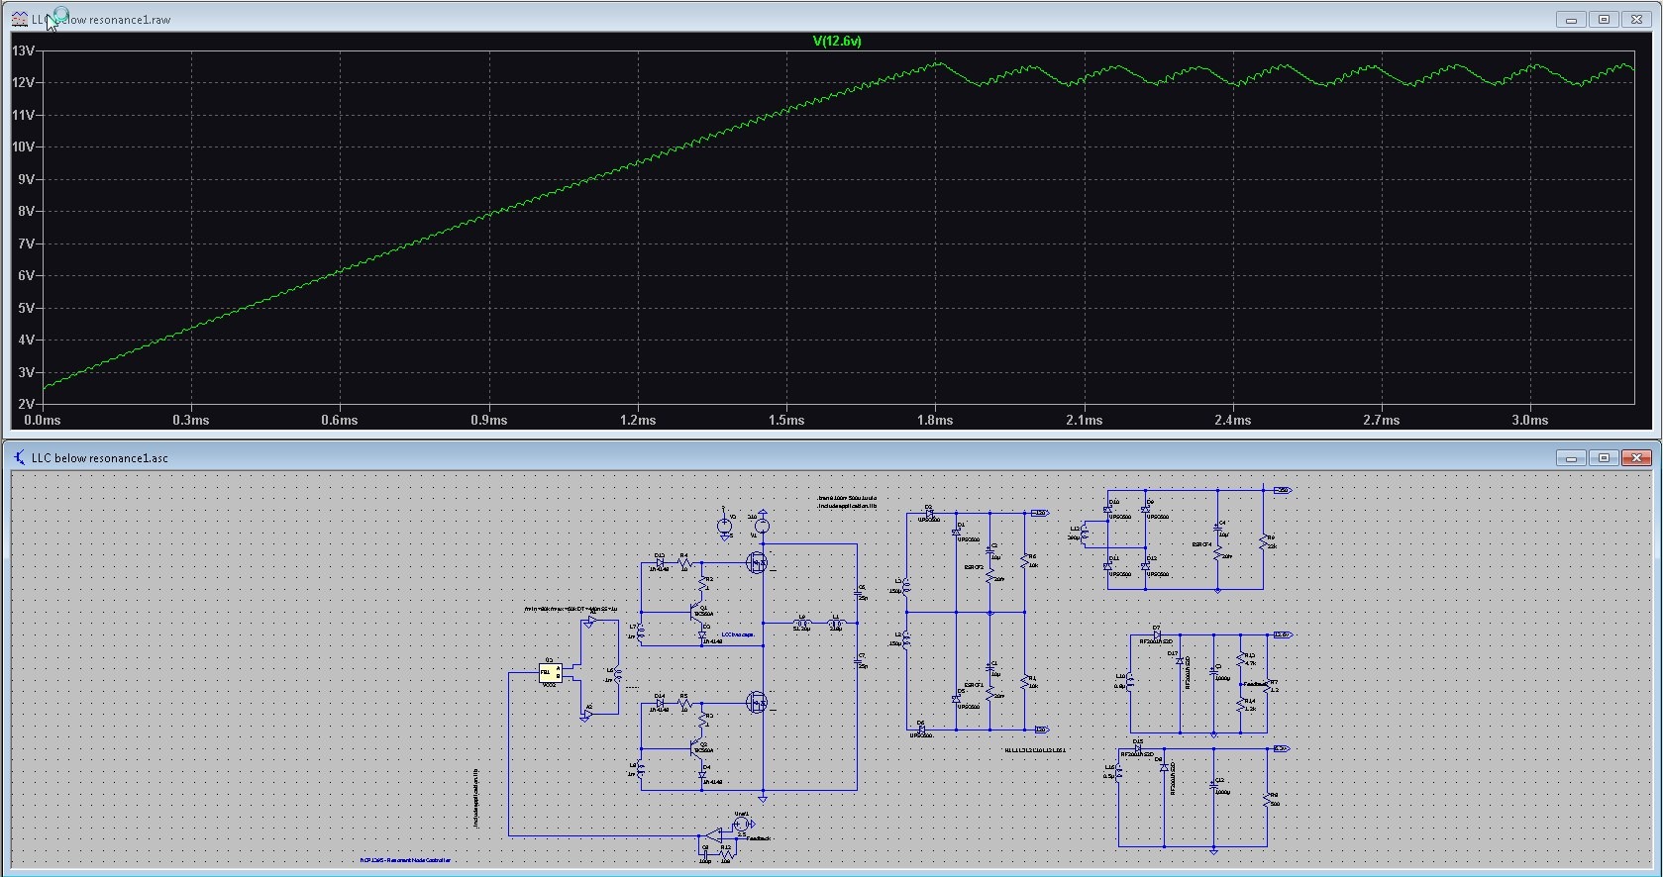
Task: Select the Vref1 reference voltage source
Action: point(739,824)
